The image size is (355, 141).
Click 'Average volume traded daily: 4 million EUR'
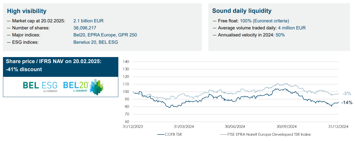coord(259,28)
